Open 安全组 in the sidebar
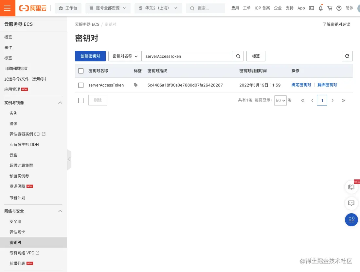This screenshot has width=360, height=272. [15, 222]
